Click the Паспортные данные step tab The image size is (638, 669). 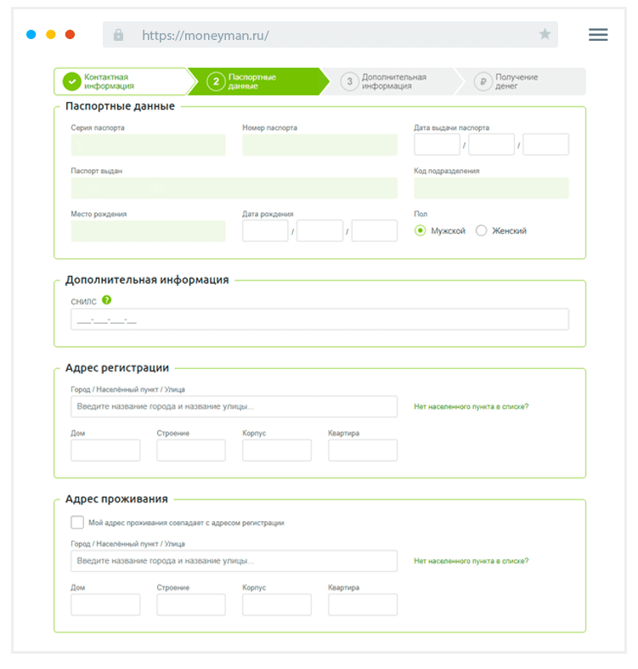[255, 82]
